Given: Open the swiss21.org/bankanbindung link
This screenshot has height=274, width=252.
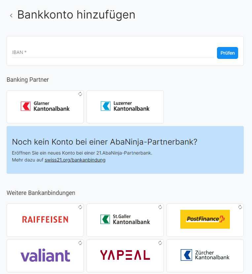Looking at the screenshot, I should [x=75, y=160].
